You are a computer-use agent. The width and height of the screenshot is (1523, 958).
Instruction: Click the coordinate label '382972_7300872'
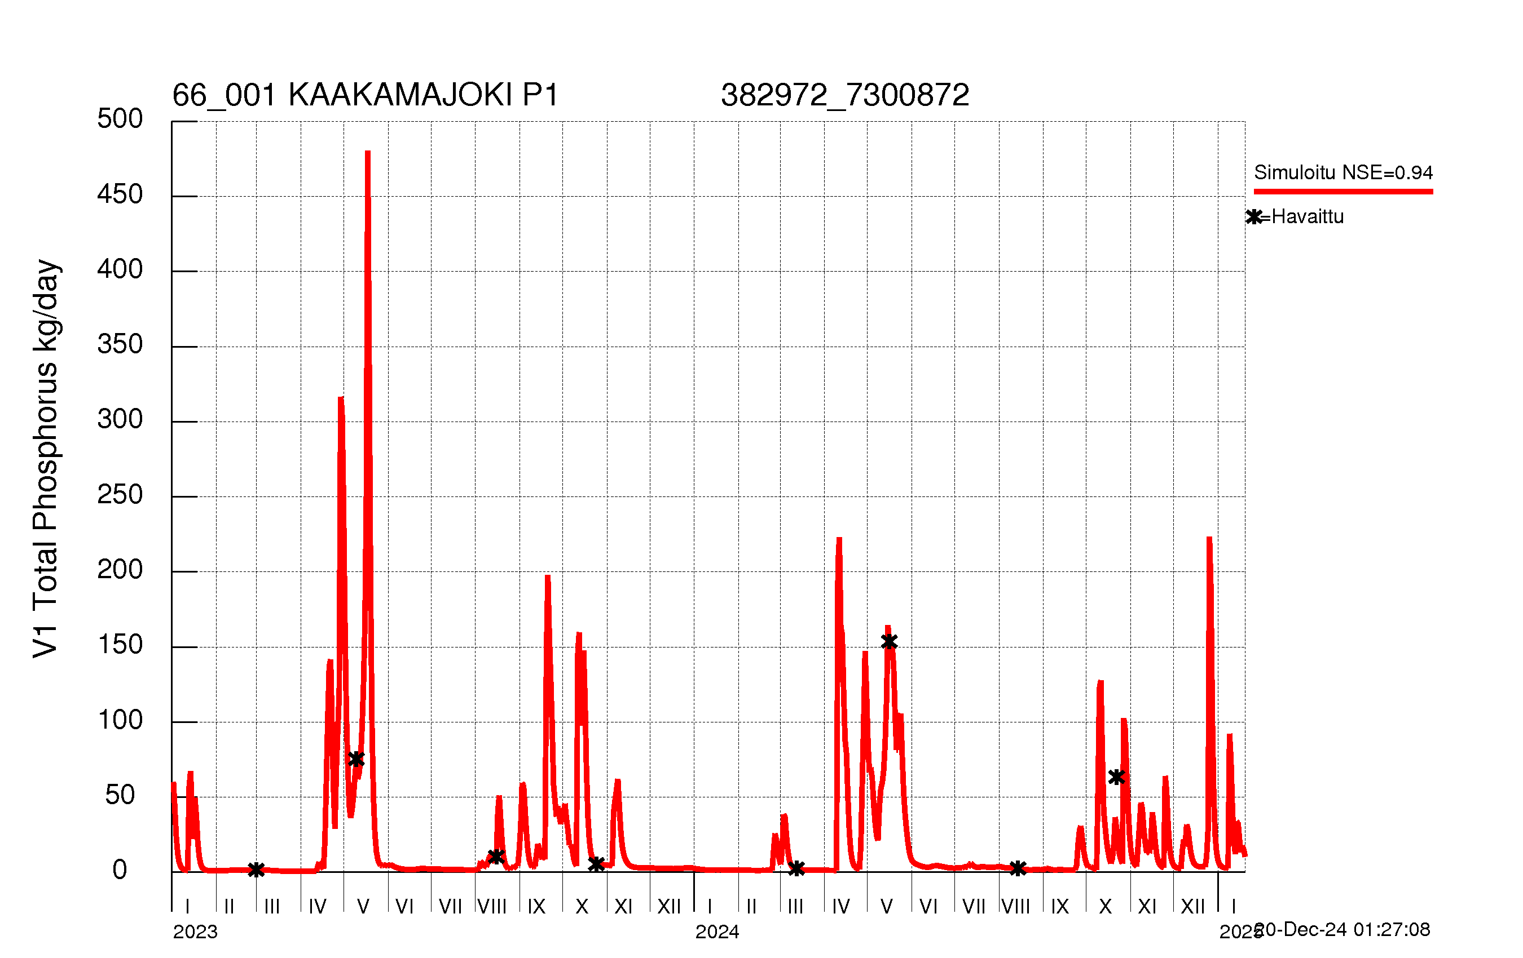tap(845, 95)
